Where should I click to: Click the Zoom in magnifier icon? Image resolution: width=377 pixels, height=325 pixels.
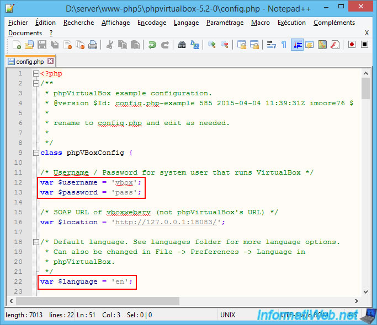[212, 45]
